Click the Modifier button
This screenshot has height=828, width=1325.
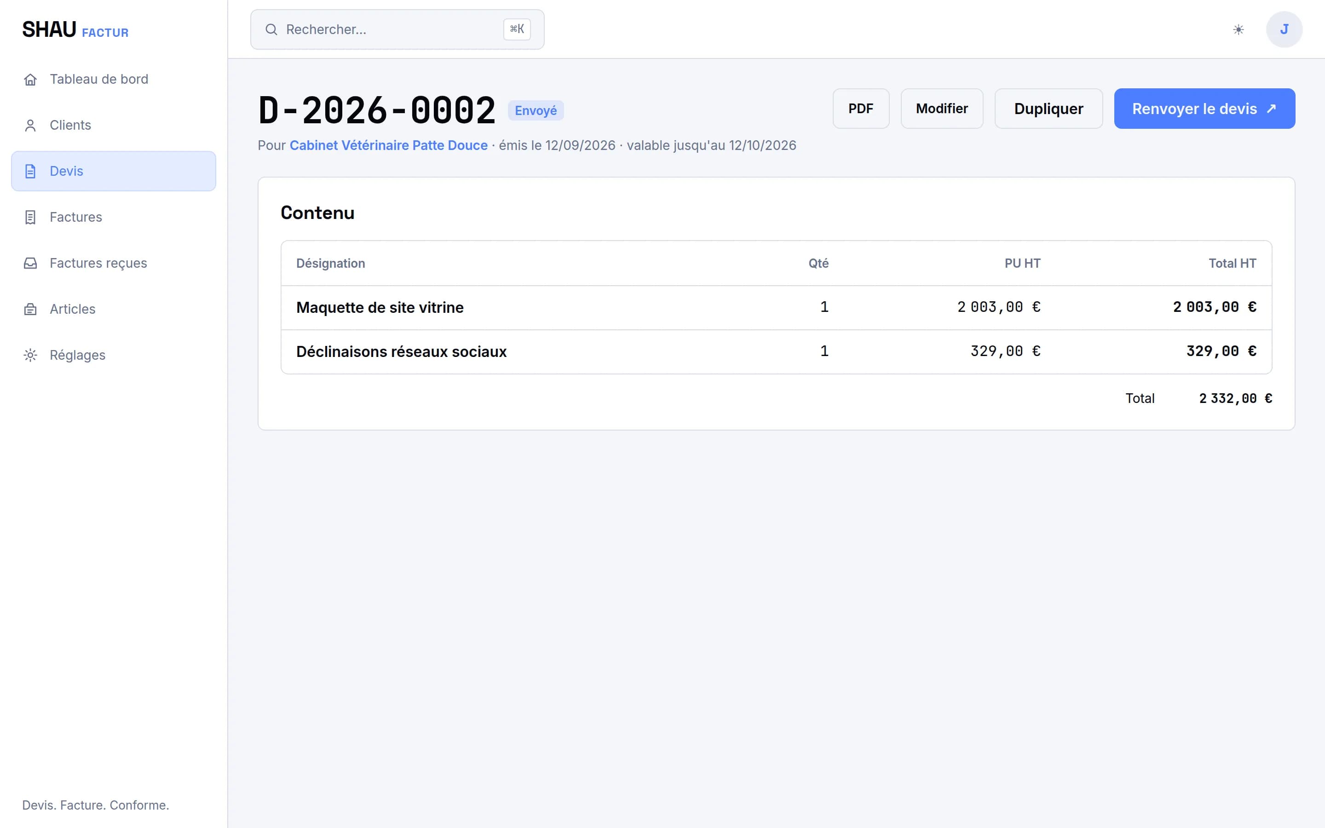[942, 109]
